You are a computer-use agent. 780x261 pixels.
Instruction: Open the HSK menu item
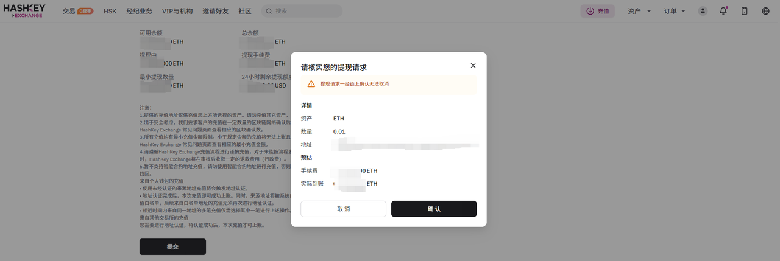[110, 11]
